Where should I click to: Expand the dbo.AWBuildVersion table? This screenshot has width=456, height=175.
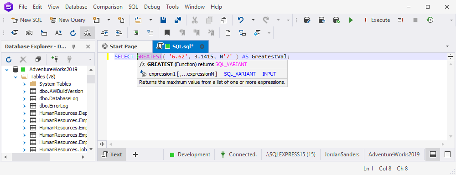coord(25,91)
